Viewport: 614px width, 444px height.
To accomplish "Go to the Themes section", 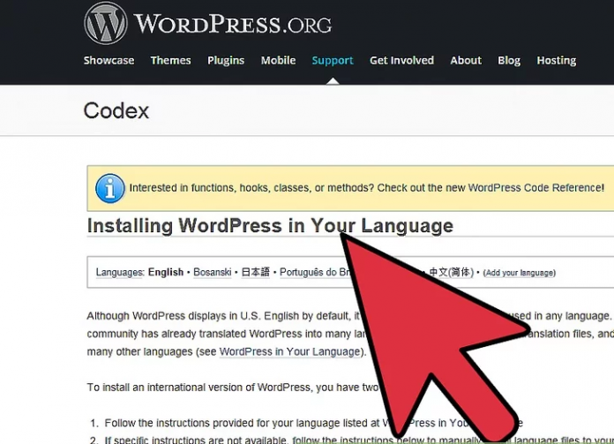I will [170, 61].
